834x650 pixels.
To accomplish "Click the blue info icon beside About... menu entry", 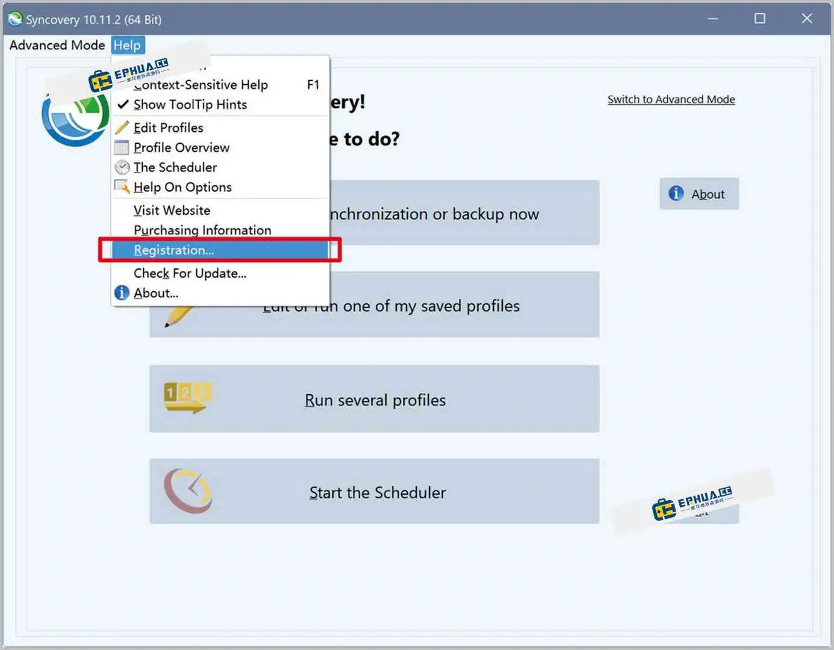I will (x=122, y=293).
